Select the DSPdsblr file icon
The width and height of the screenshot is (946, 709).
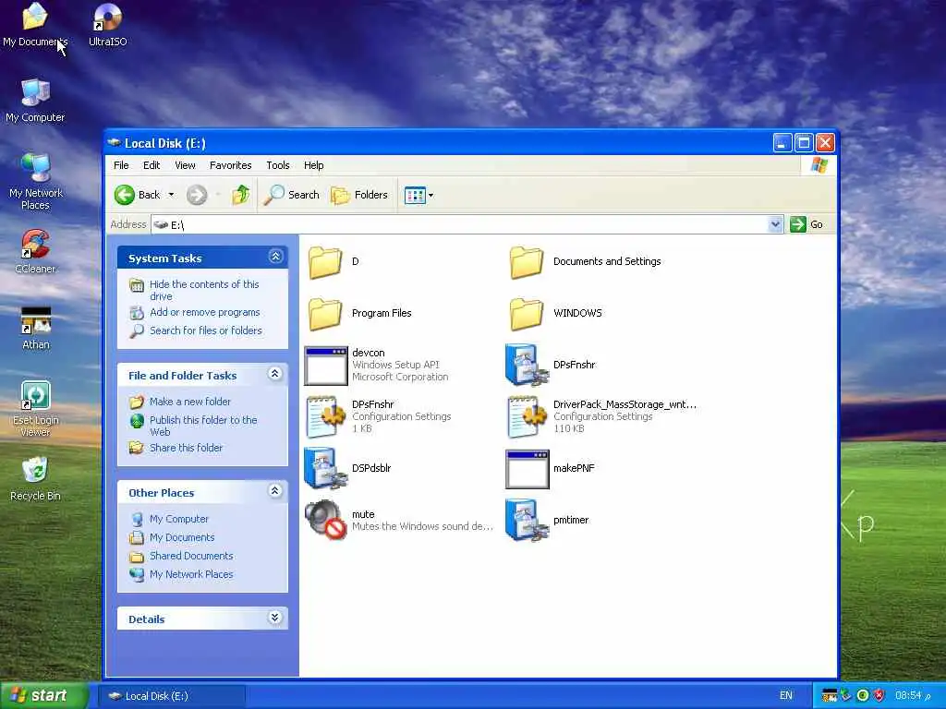[x=326, y=468]
